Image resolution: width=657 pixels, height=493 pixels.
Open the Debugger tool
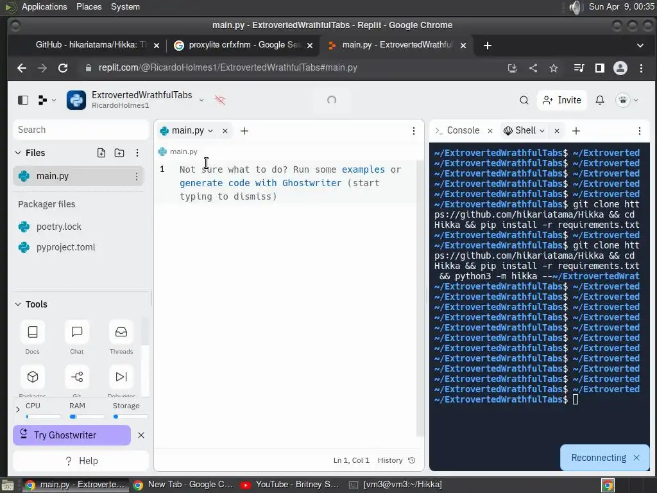[x=121, y=376]
